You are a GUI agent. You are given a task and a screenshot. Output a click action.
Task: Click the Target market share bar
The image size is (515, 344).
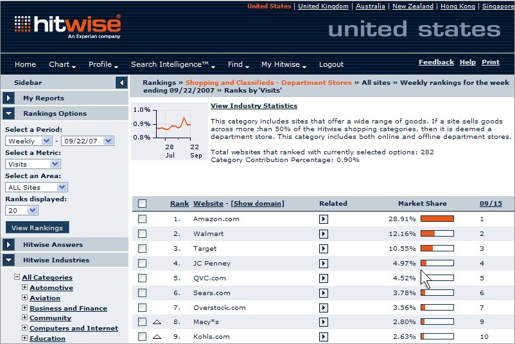tap(437, 248)
